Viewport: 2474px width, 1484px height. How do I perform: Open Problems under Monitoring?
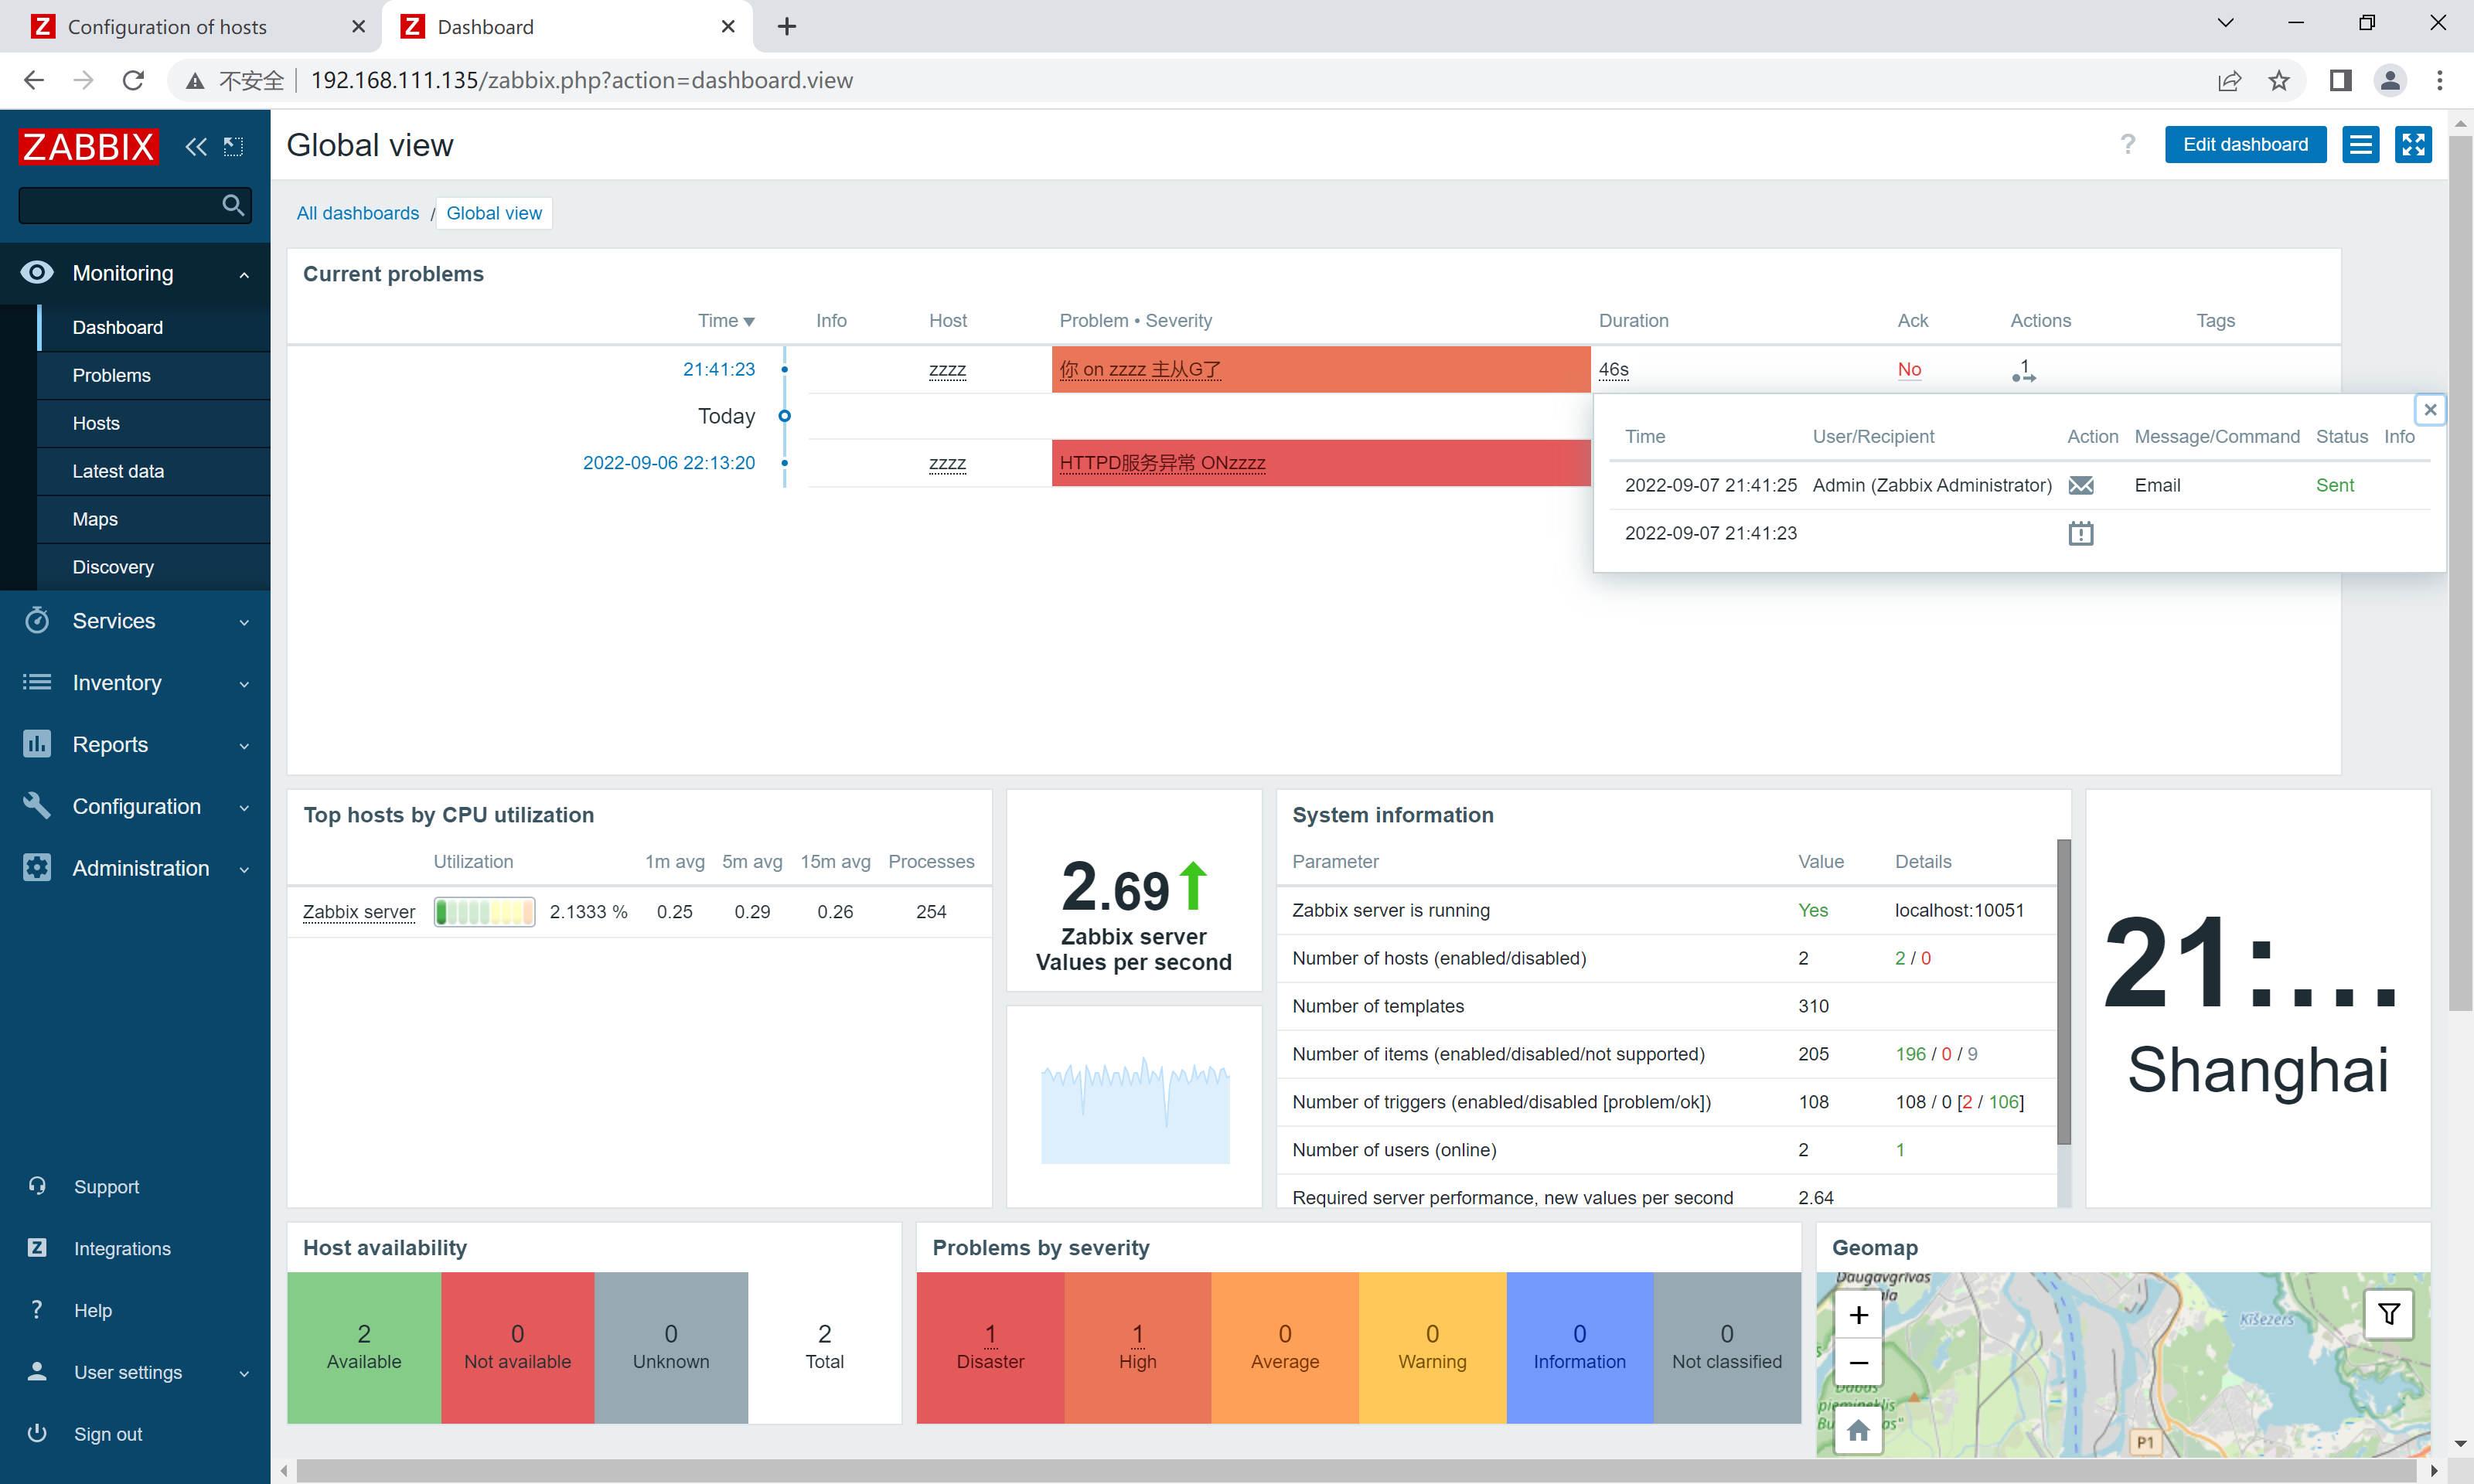pos(154,375)
